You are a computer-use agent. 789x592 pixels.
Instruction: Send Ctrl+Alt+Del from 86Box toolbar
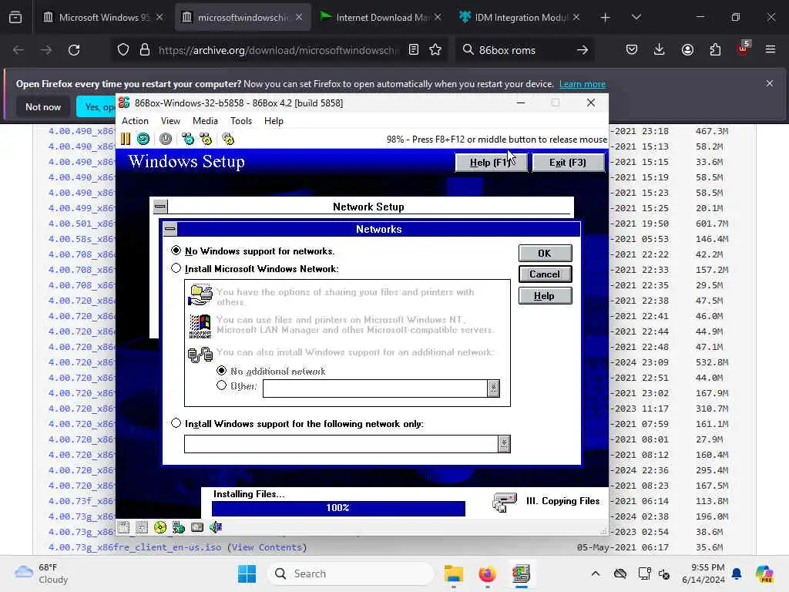[x=188, y=139]
